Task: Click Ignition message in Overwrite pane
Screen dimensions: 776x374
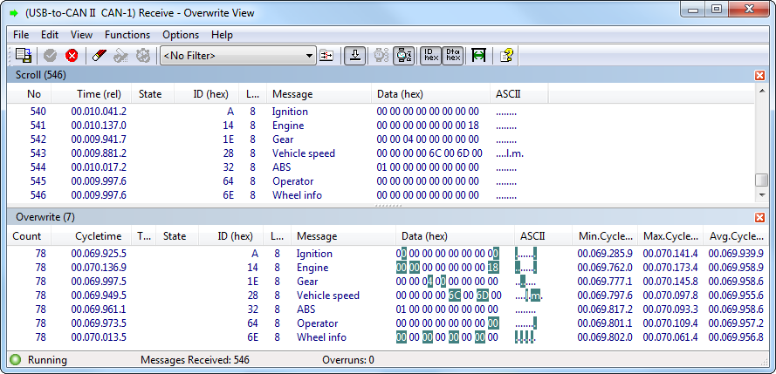Action: [x=314, y=254]
